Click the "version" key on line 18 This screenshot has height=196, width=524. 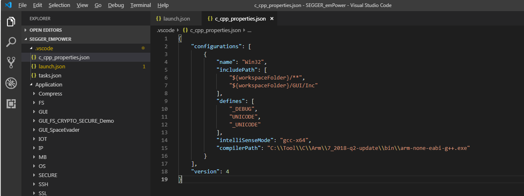point(205,171)
